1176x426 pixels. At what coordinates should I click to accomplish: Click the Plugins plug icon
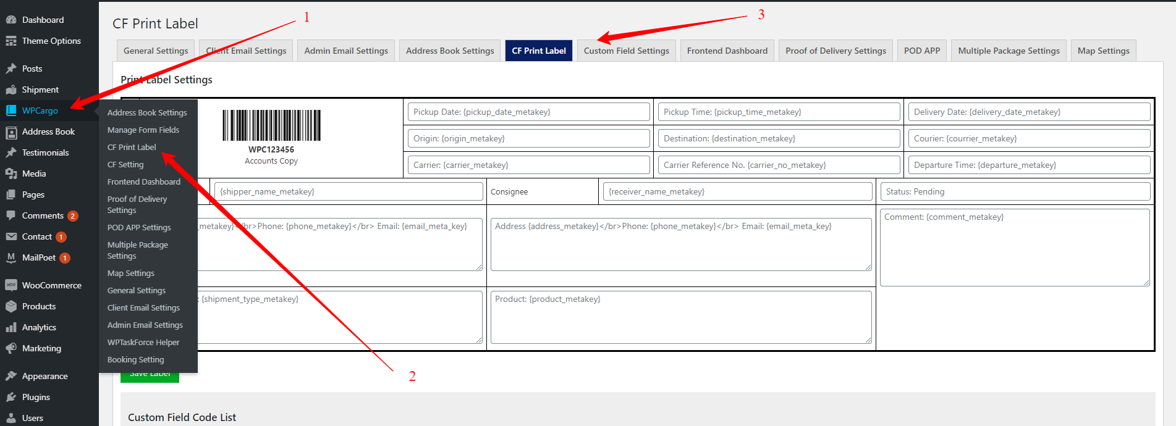point(11,397)
